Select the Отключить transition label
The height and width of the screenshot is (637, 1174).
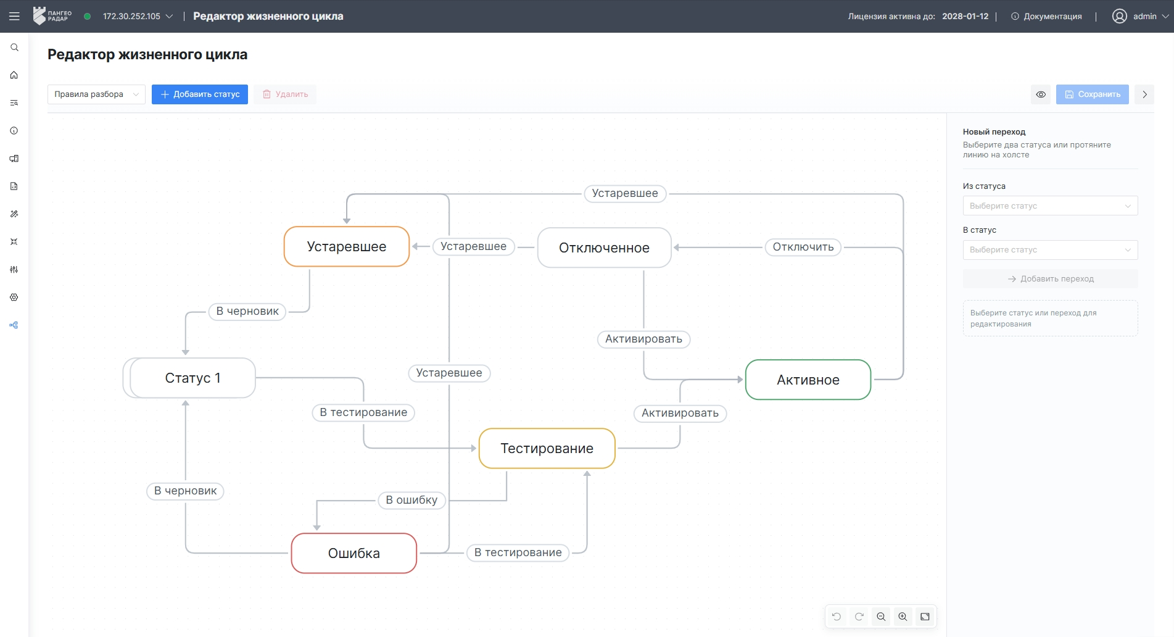(x=803, y=247)
